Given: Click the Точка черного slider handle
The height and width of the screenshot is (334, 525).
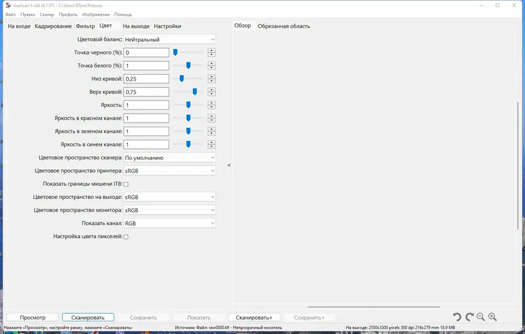Looking at the screenshot, I should [175, 52].
